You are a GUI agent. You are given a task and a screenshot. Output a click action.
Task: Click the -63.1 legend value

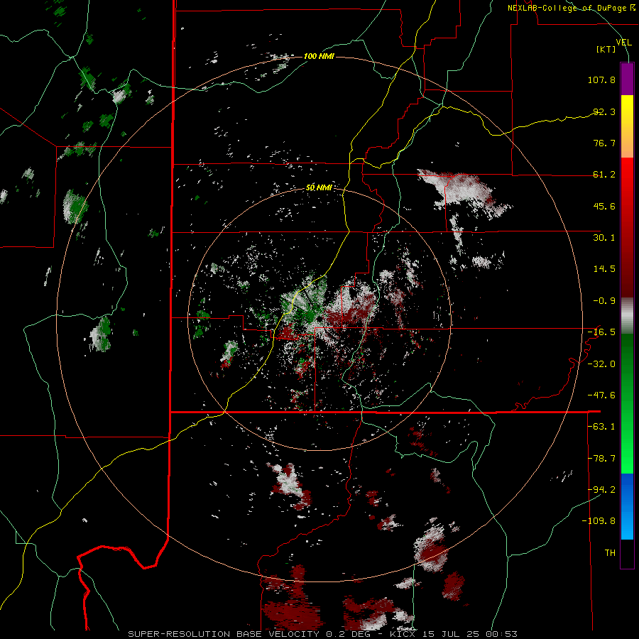point(601,427)
